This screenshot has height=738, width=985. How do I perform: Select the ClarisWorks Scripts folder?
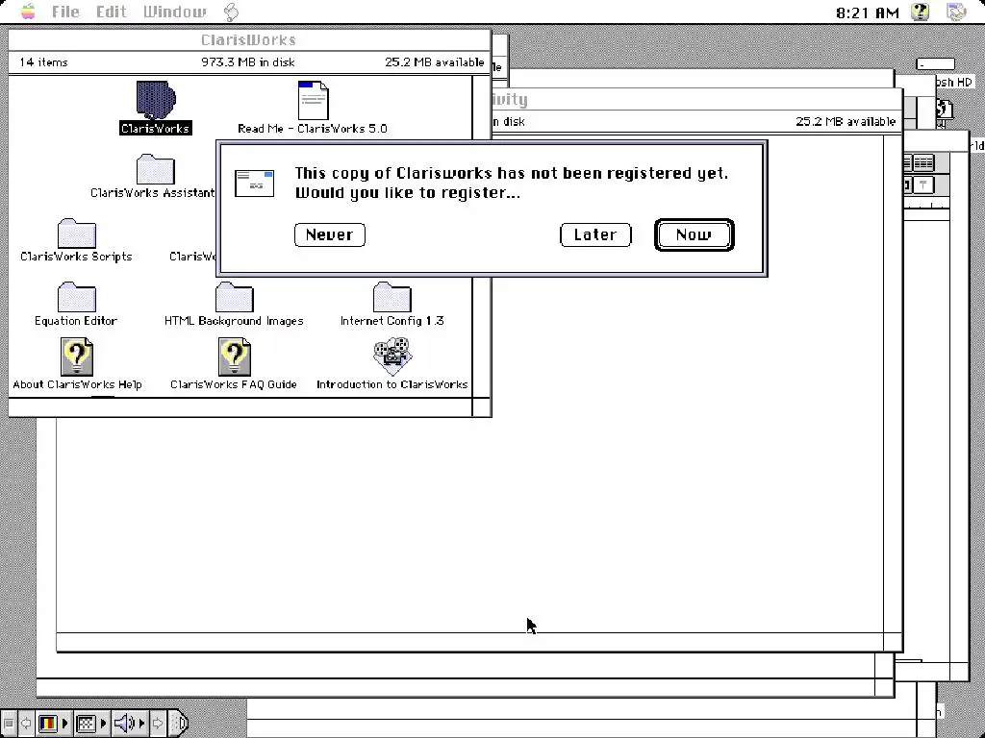77,233
